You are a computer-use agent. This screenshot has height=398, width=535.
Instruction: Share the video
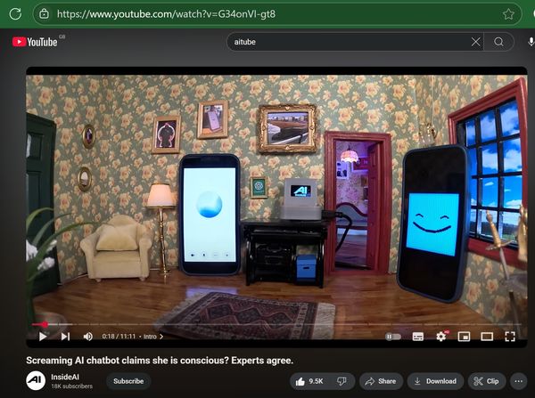[381, 381]
